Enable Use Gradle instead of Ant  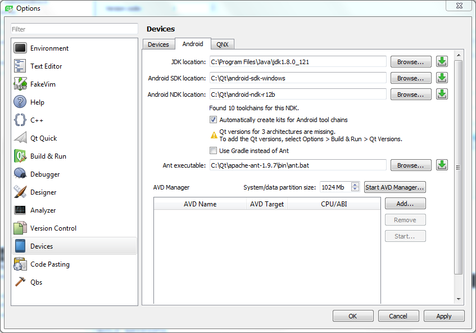(x=214, y=151)
